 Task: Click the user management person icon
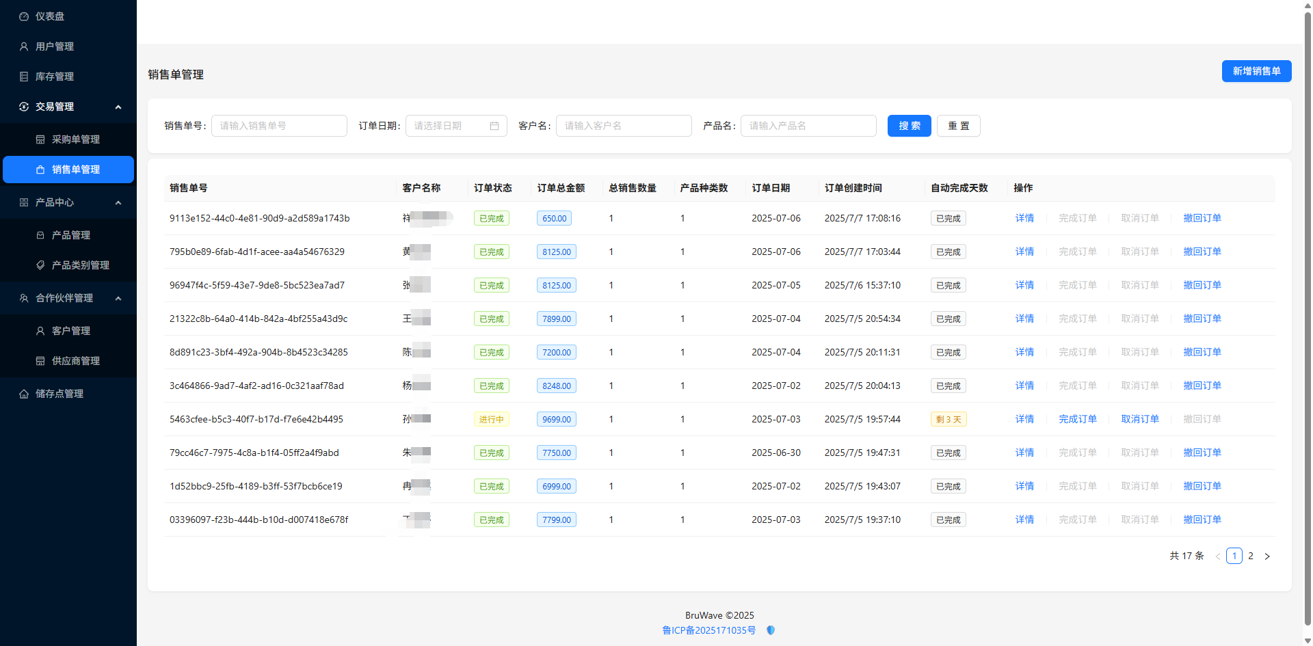tap(24, 46)
